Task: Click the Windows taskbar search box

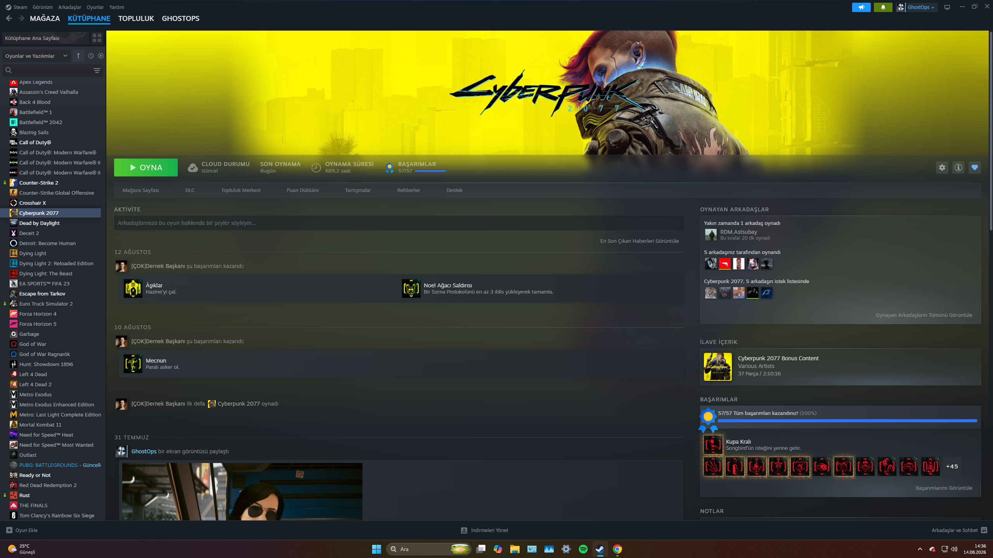Action: click(429, 549)
